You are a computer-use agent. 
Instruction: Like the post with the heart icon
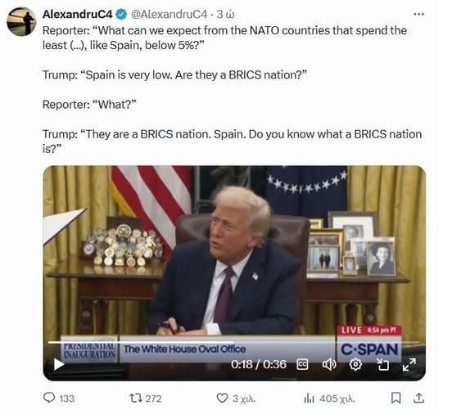pyautogui.click(x=222, y=399)
